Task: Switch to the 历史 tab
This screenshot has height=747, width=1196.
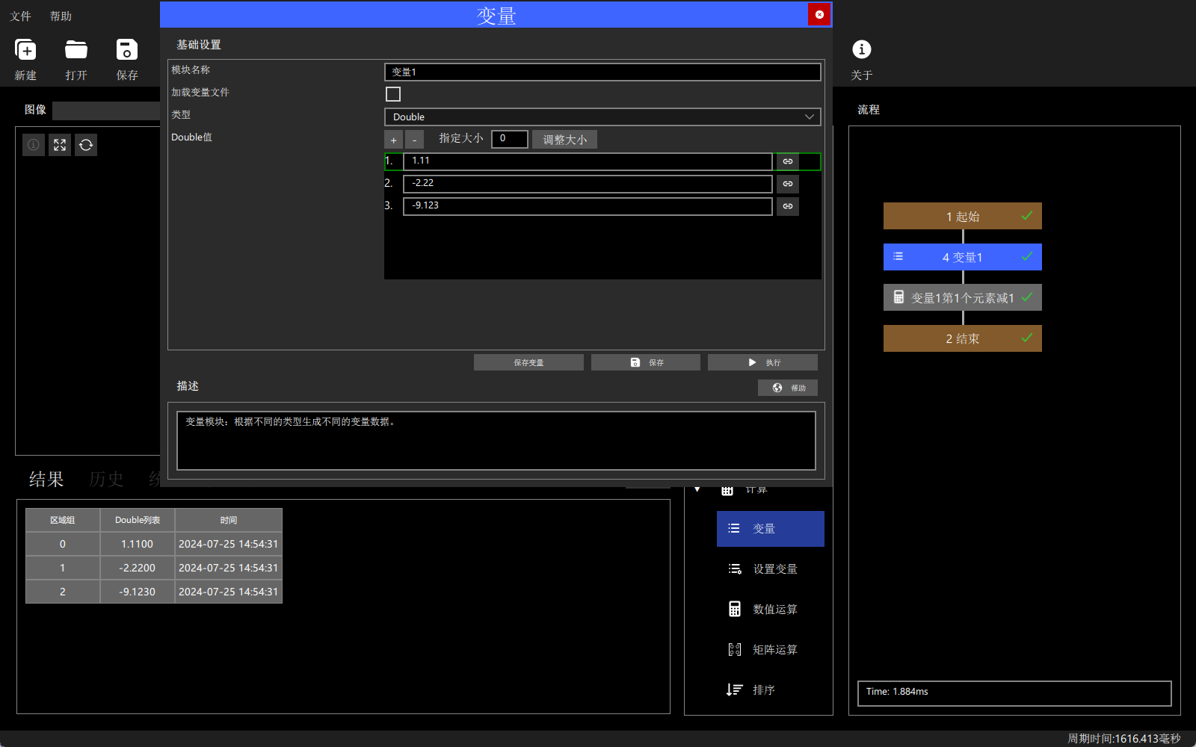Action: coord(106,479)
